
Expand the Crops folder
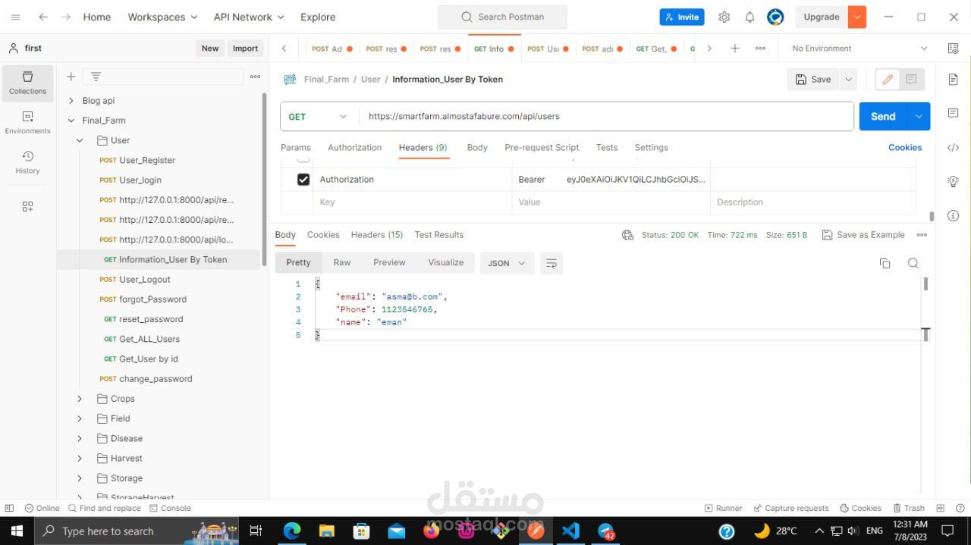point(80,399)
